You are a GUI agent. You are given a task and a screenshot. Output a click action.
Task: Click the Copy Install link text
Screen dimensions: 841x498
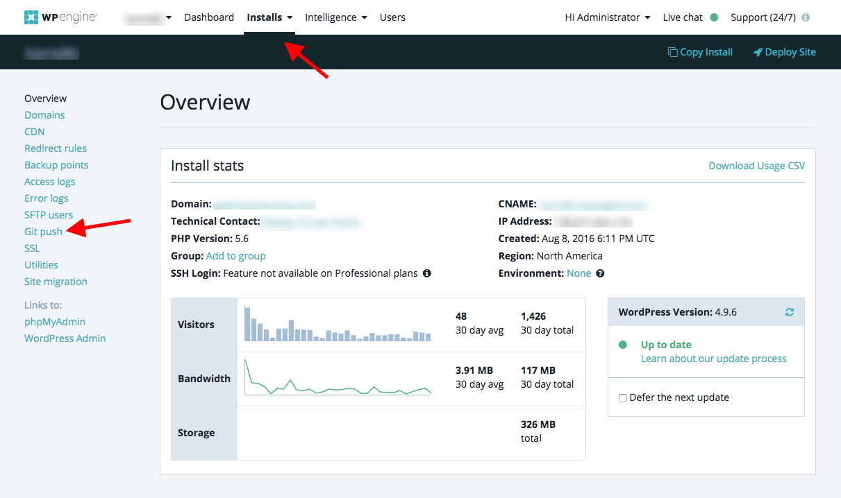706,52
